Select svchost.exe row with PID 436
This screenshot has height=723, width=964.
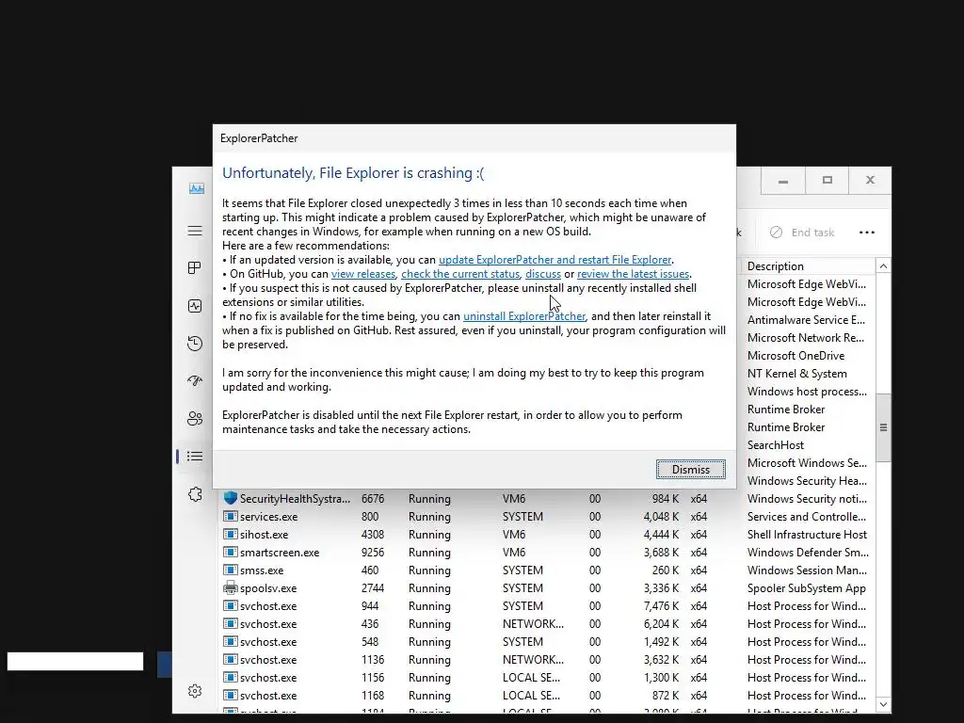click(547, 624)
